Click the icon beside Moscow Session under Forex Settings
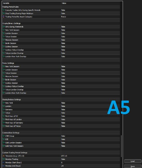 [x=4, y=76]
